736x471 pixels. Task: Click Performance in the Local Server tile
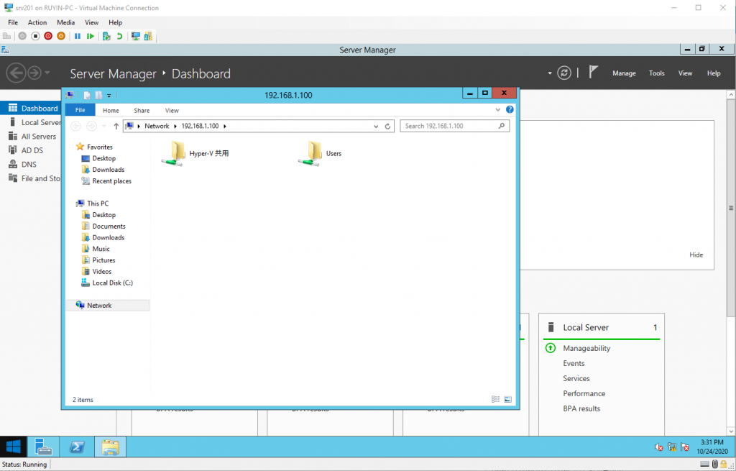click(584, 393)
